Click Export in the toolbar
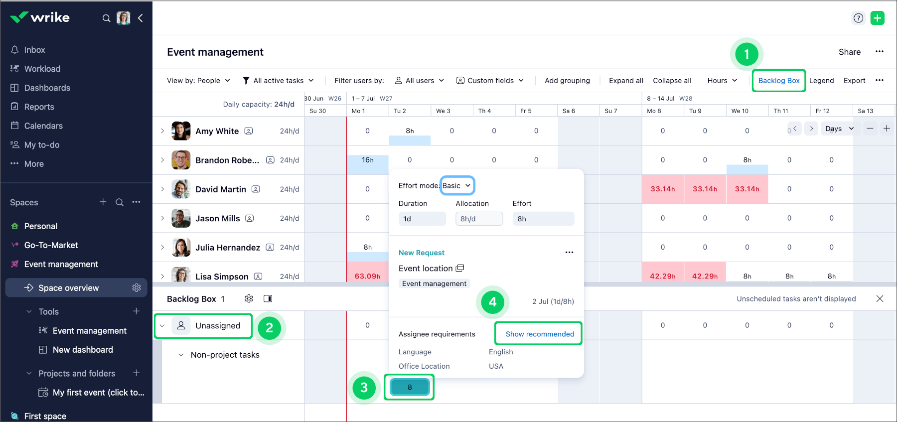 (854, 80)
